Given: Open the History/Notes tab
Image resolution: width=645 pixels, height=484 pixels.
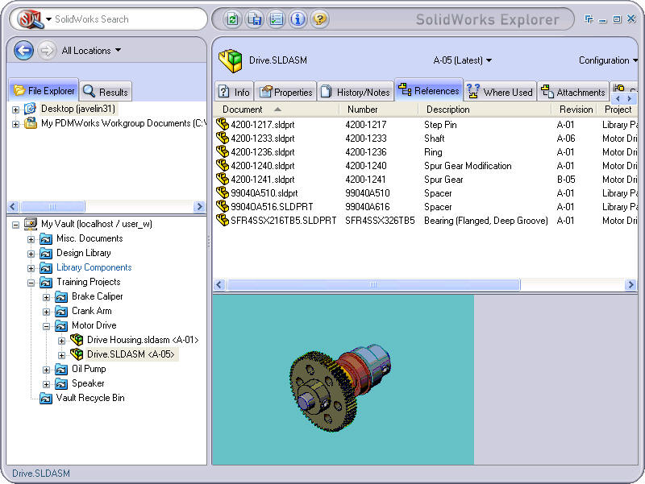Looking at the screenshot, I should (355, 92).
